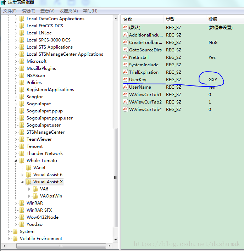Click the horizontal scrollbar right arrow
This screenshot has width=244, height=251.
[x=109, y=246]
